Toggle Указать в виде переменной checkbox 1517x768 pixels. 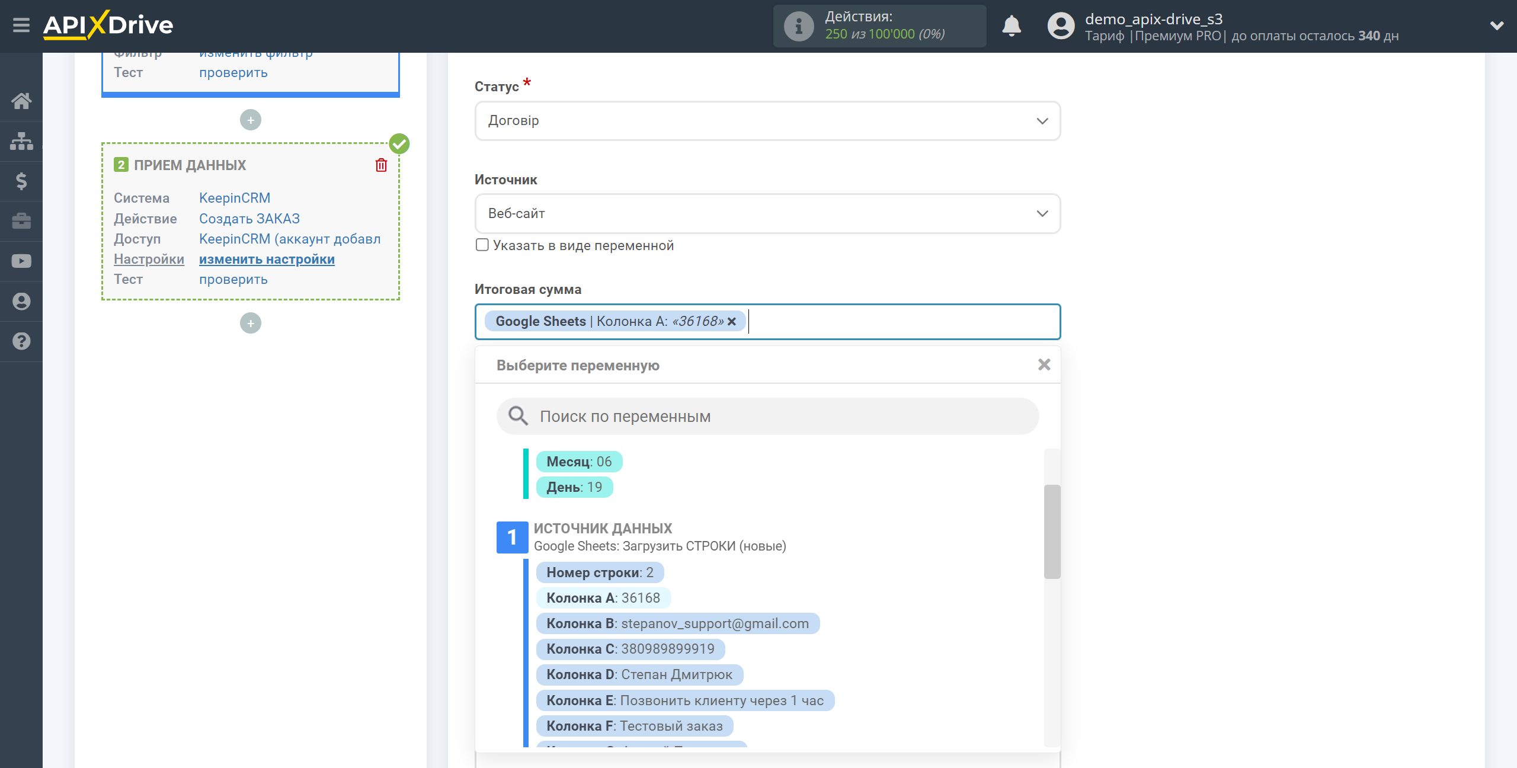pos(482,245)
